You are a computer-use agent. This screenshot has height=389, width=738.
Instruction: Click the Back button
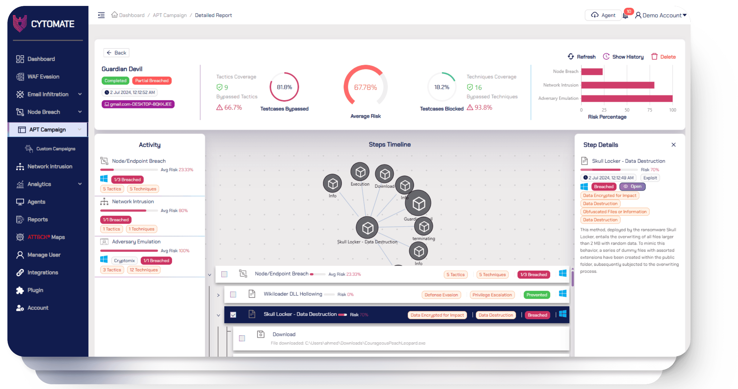tap(116, 53)
